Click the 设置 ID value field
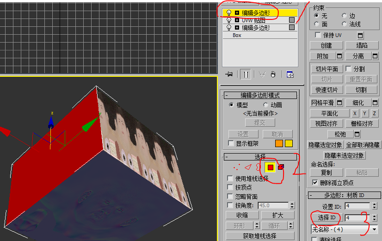Screen dimensions: 382x241 pos(357,206)
